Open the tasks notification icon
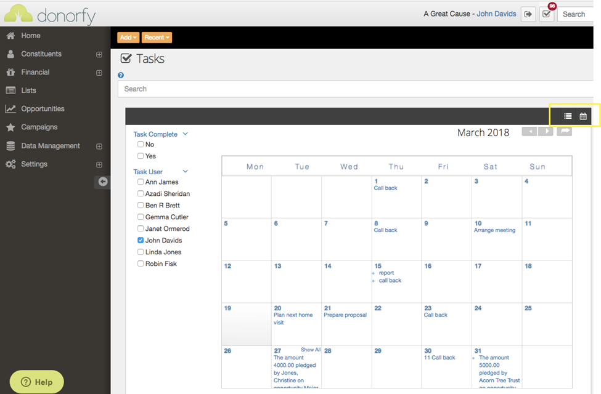This screenshot has width=601, height=394. tap(547, 14)
